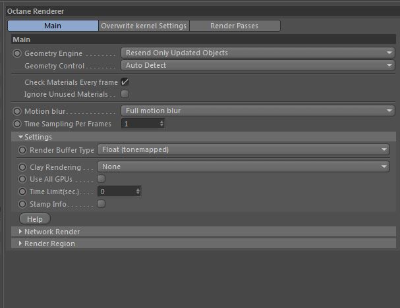This screenshot has height=308, width=400.
Task: Click the Main section header
Action: (x=204, y=39)
